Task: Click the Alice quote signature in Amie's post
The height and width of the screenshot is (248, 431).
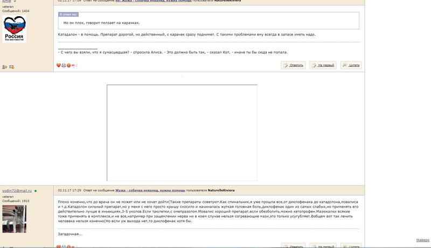Action: 172,52
